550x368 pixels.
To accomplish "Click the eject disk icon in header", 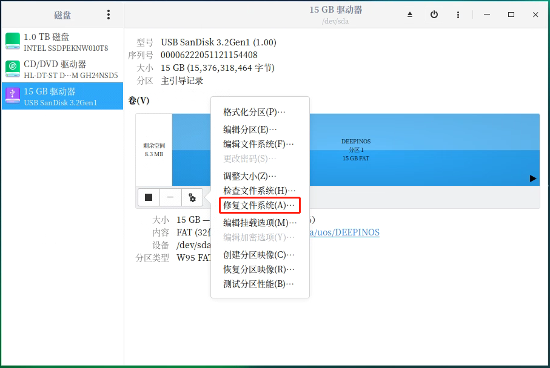I will coord(410,15).
